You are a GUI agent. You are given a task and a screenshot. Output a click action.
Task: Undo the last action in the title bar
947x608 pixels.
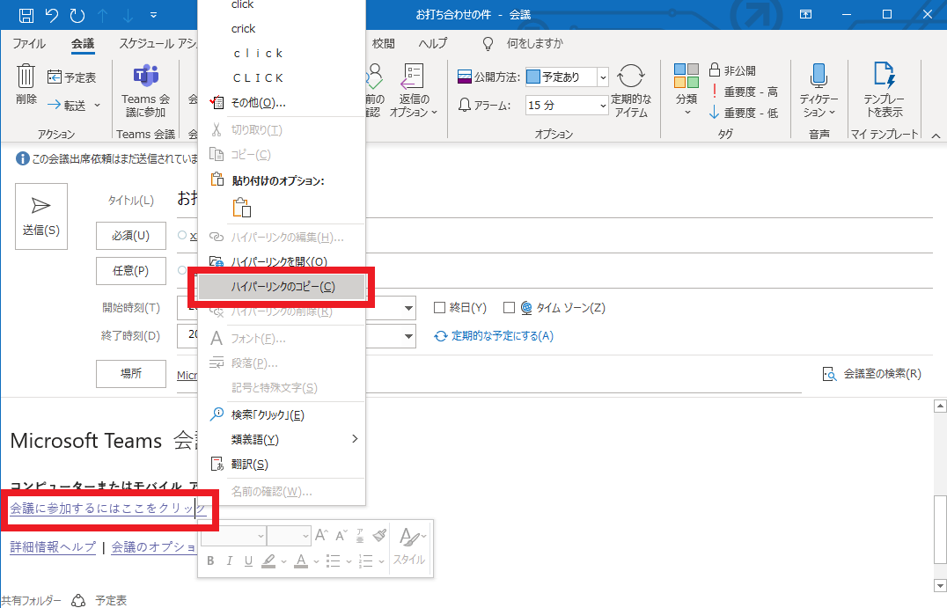(52, 15)
